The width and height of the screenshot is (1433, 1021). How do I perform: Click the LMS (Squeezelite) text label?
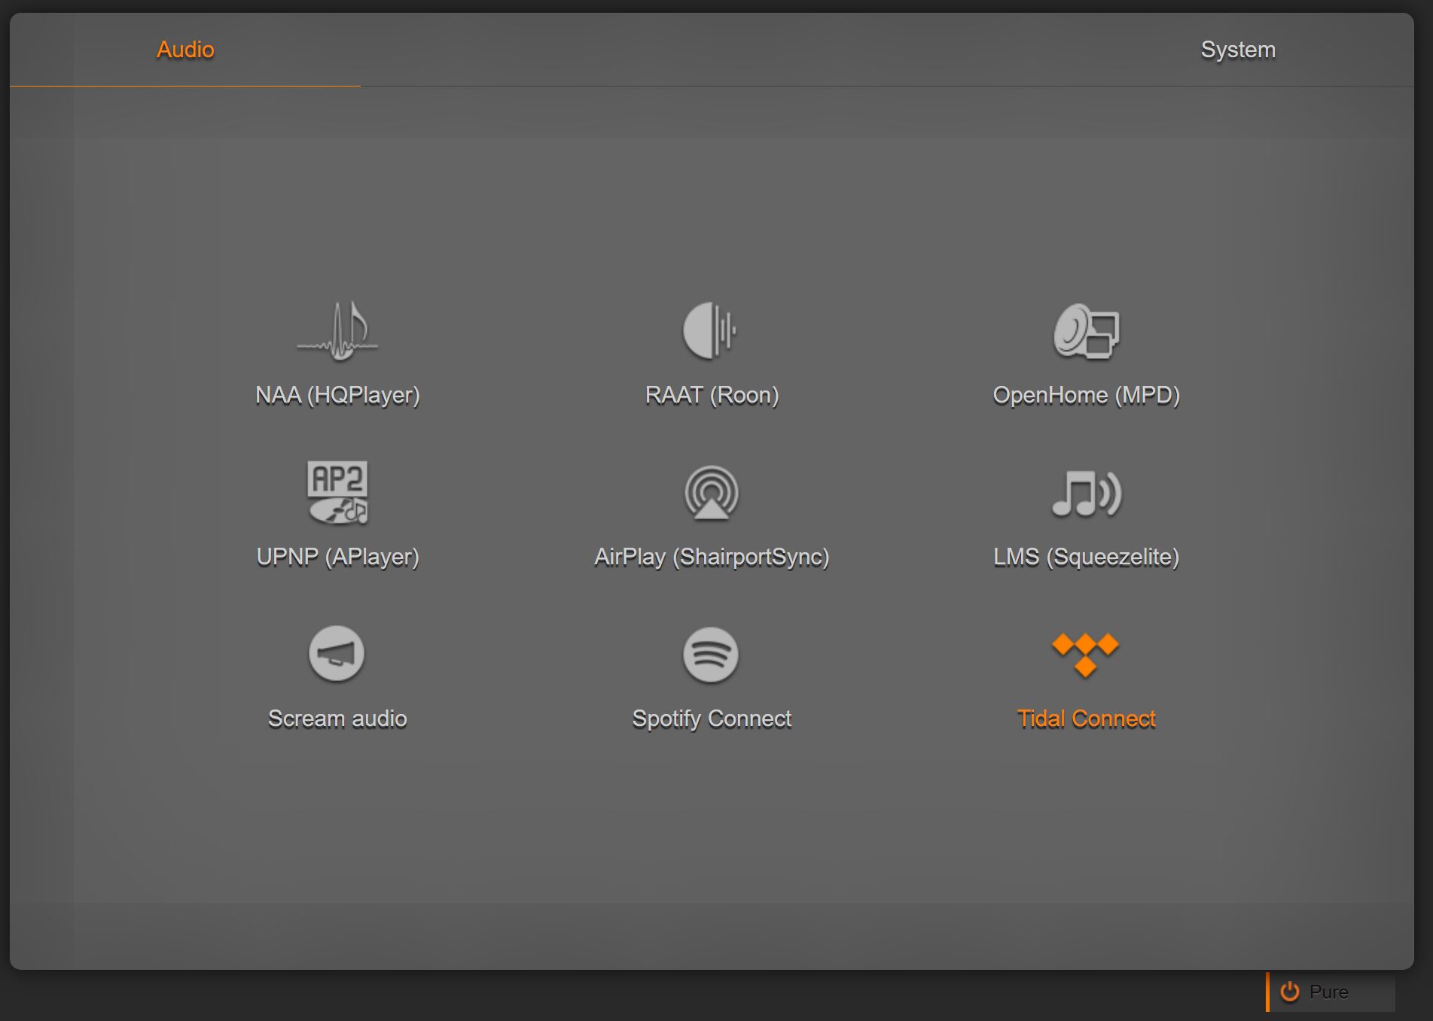pyautogui.click(x=1086, y=557)
